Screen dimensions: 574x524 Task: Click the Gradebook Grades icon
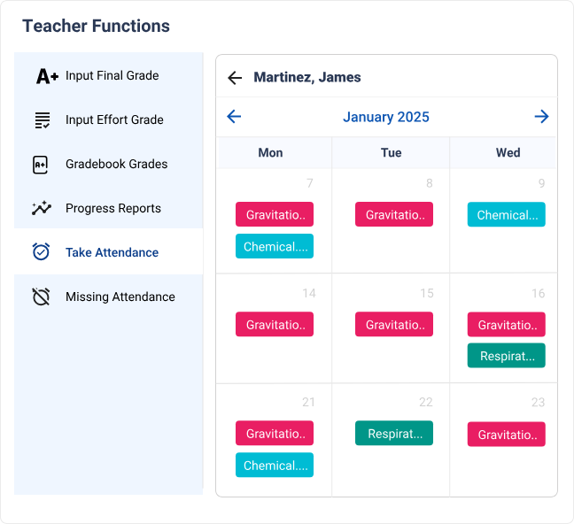click(x=41, y=165)
